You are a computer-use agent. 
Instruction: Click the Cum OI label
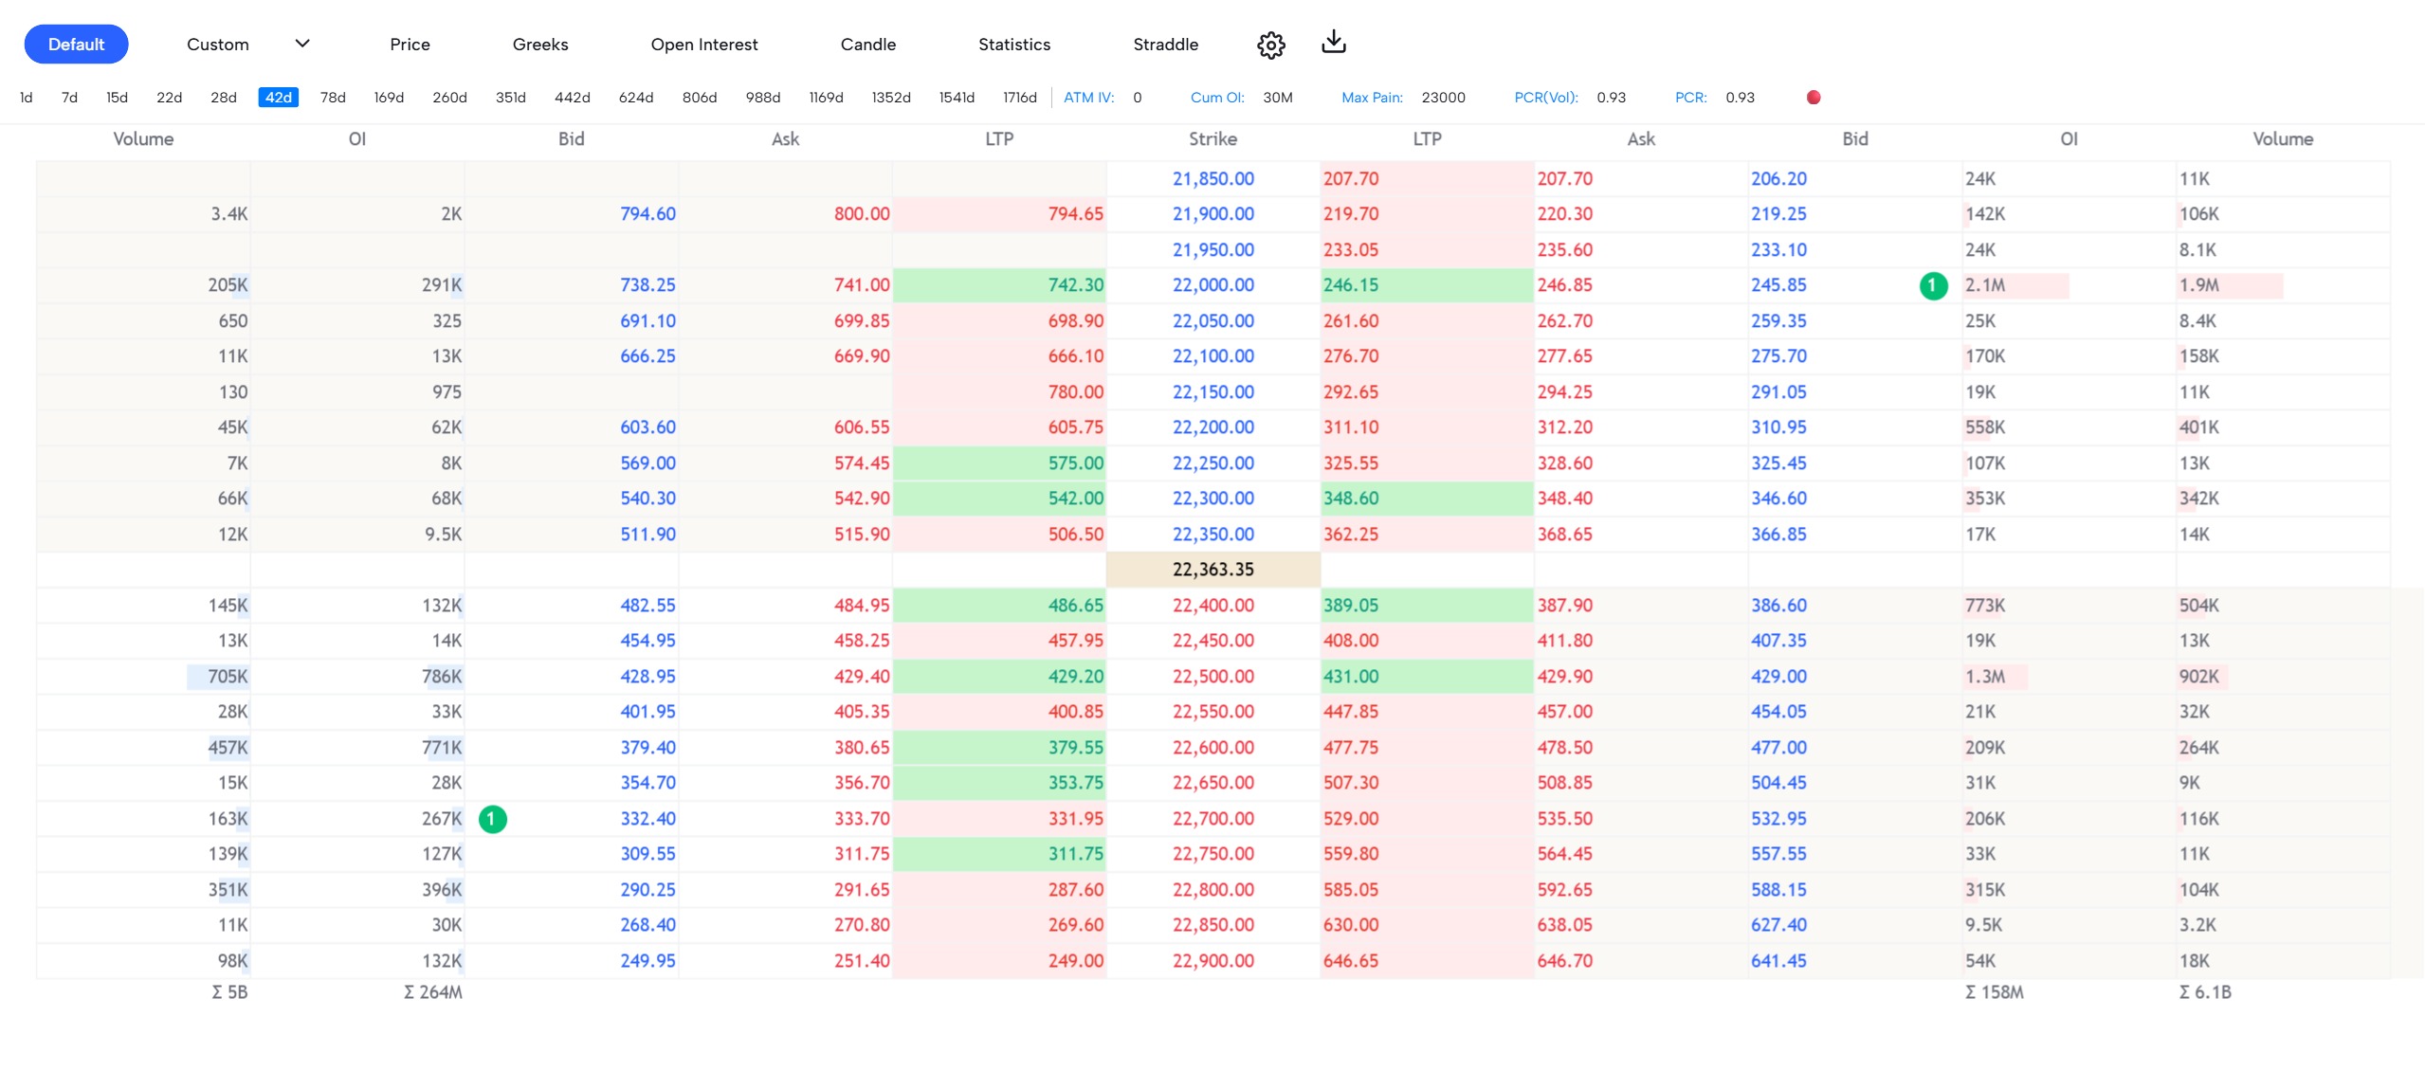(x=1217, y=98)
